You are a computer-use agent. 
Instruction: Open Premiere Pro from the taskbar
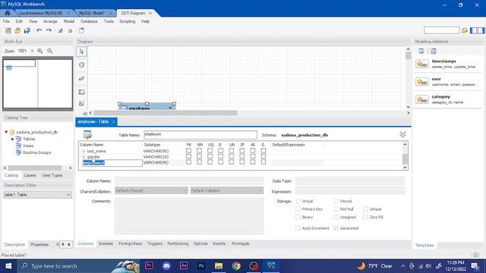tap(149, 266)
